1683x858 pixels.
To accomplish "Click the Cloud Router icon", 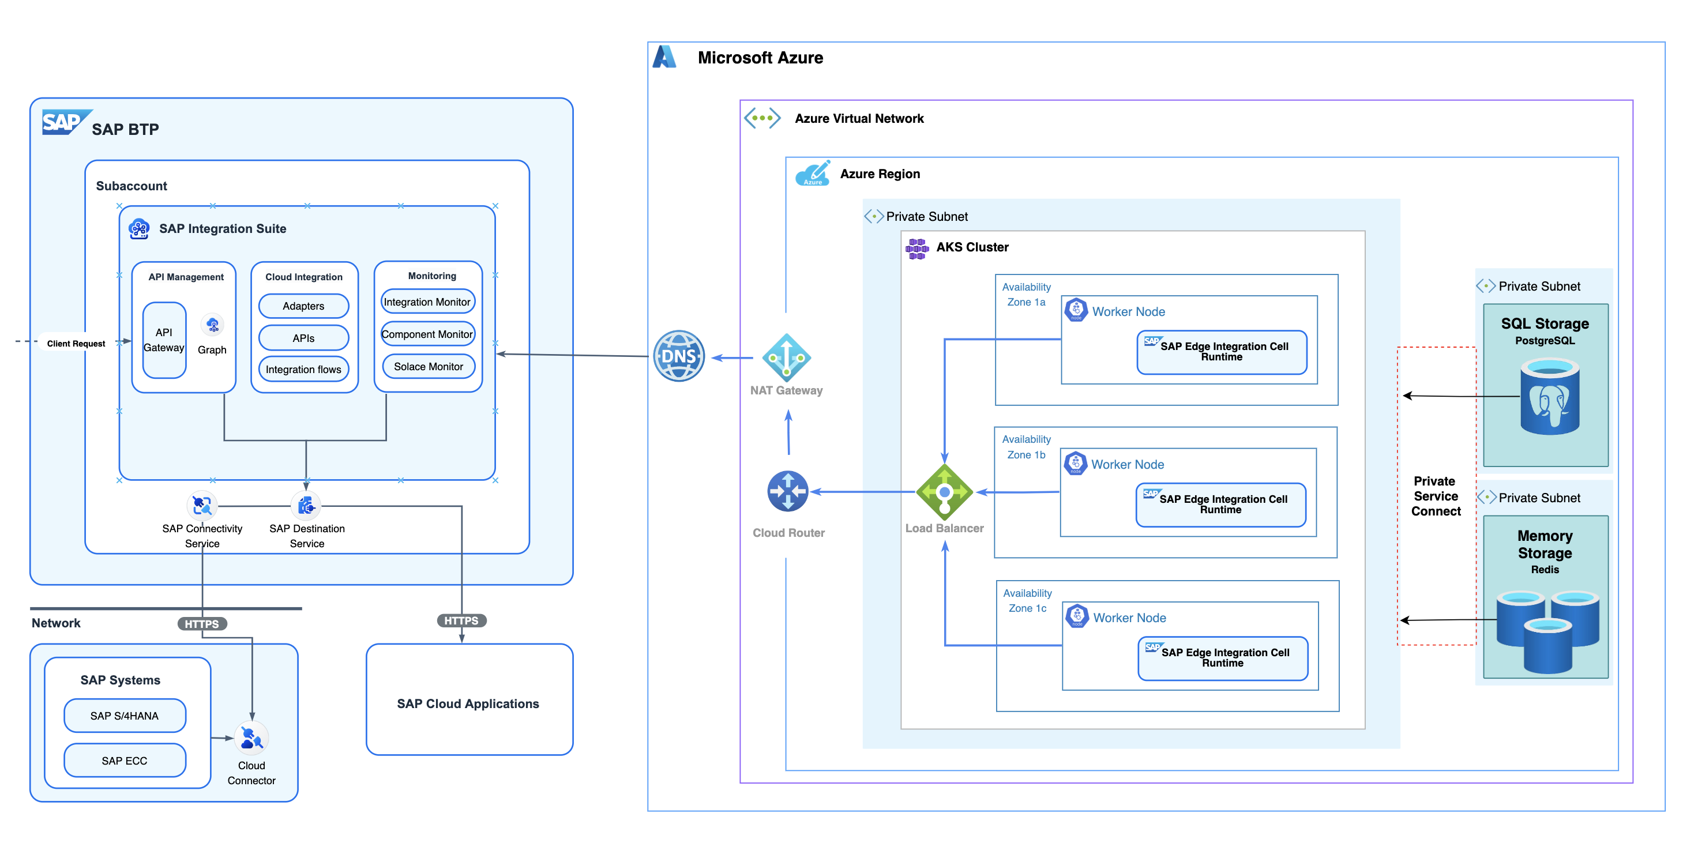I will pyautogui.click(x=788, y=491).
